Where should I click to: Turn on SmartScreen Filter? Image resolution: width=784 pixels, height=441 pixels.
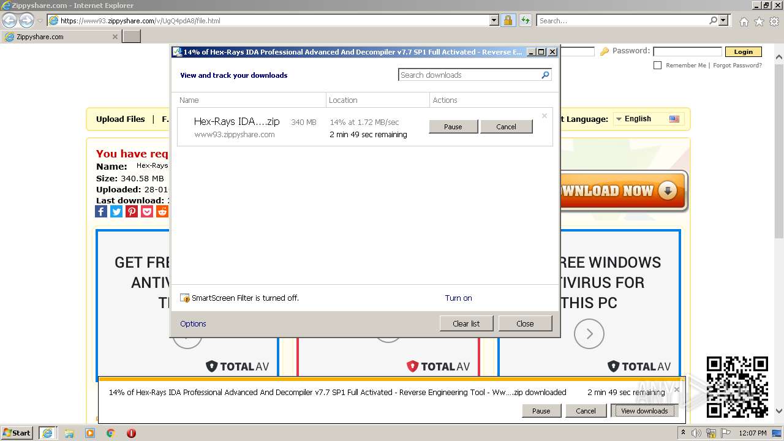[x=458, y=298]
